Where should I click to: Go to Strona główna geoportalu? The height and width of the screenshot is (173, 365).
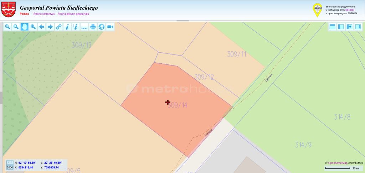click(73, 14)
